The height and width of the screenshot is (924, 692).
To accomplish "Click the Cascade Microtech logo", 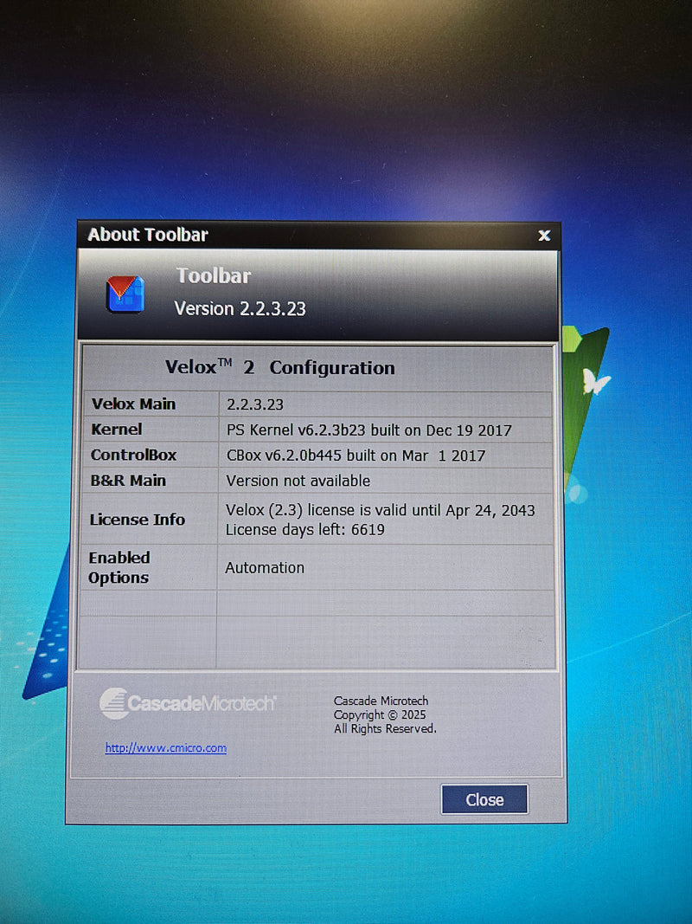I will [187, 703].
